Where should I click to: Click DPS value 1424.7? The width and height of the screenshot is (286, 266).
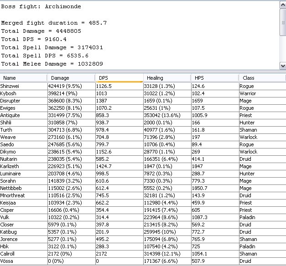click(x=104, y=166)
